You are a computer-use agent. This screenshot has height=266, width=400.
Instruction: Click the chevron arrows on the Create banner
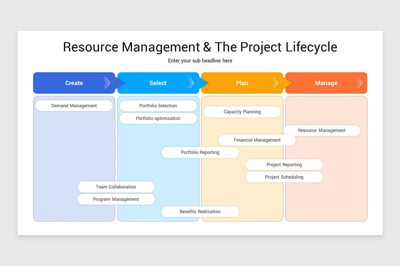pyautogui.click(x=107, y=83)
